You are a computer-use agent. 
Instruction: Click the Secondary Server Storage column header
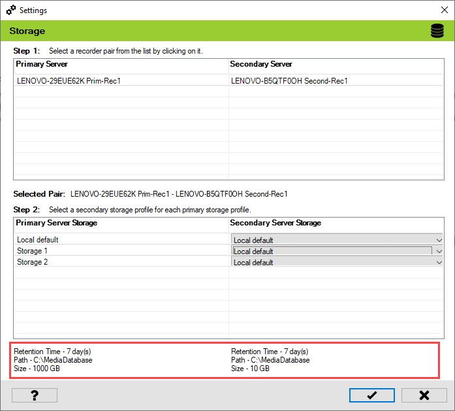(x=275, y=223)
